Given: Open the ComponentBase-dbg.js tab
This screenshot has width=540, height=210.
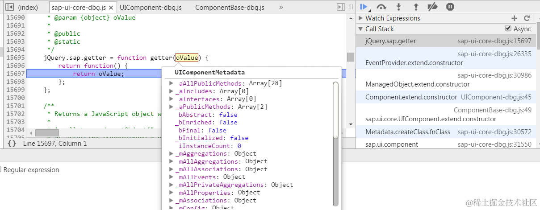Looking at the screenshot, I should coord(230,8).
